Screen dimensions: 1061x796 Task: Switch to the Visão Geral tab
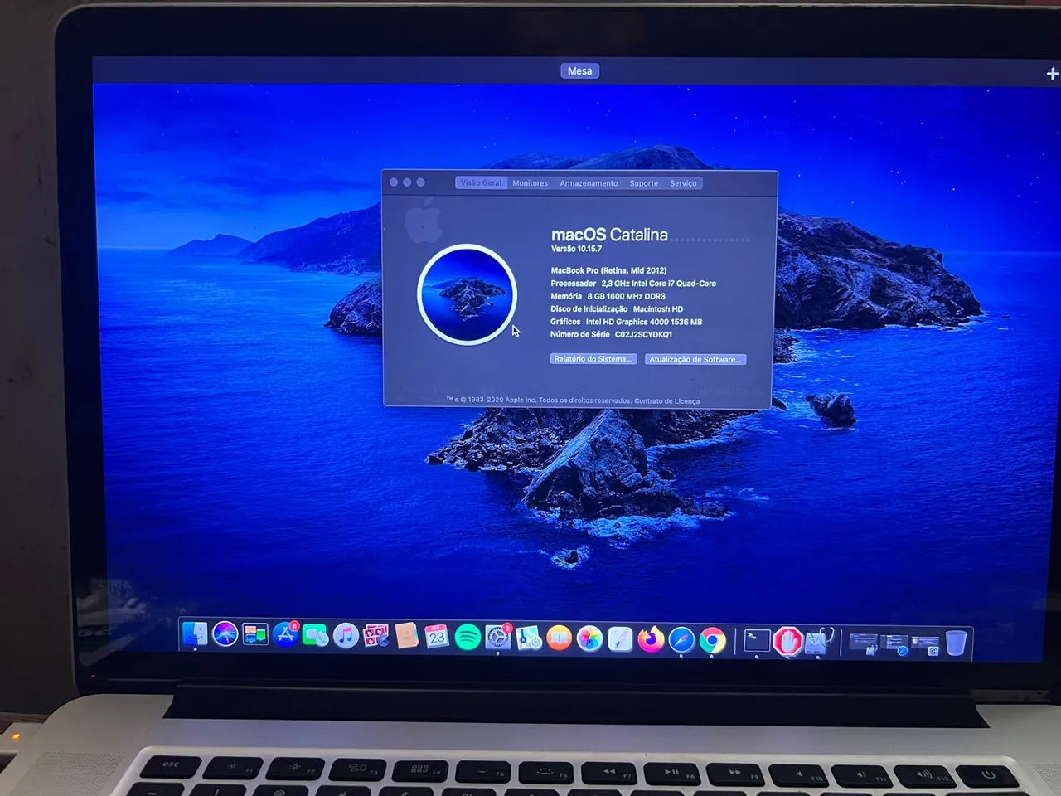[x=481, y=182]
